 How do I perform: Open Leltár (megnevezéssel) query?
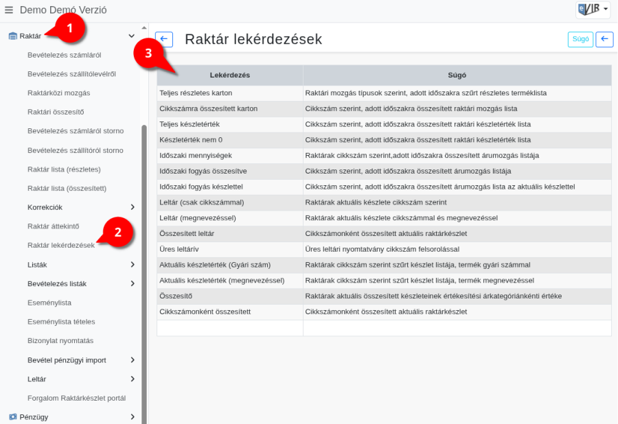pyautogui.click(x=198, y=218)
